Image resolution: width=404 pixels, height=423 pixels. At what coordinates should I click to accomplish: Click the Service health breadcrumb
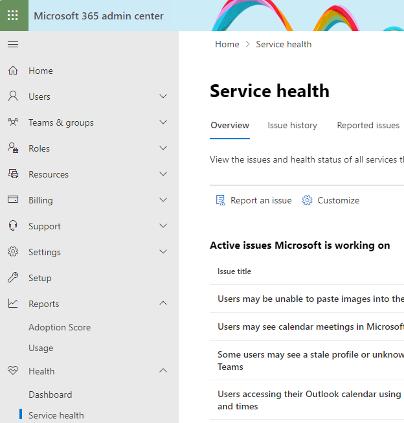[x=284, y=44]
